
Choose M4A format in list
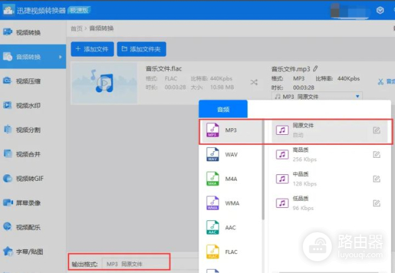coord(230,179)
